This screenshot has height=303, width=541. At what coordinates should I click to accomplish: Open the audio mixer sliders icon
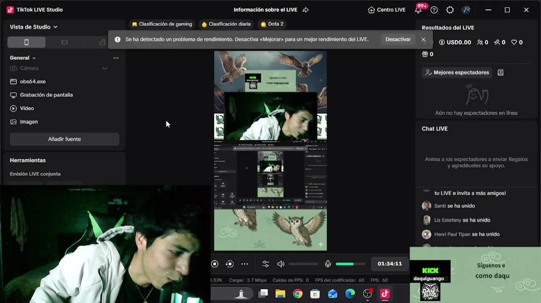tap(265, 264)
